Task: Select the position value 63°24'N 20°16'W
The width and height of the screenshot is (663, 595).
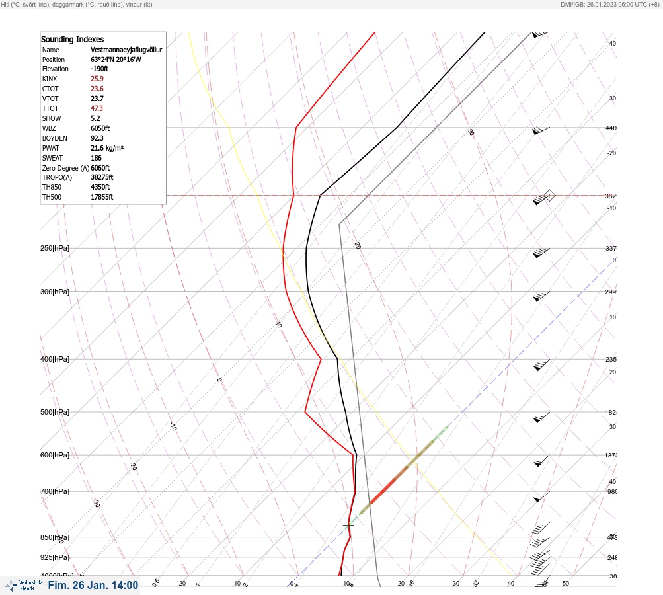Action: coord(116,59)
